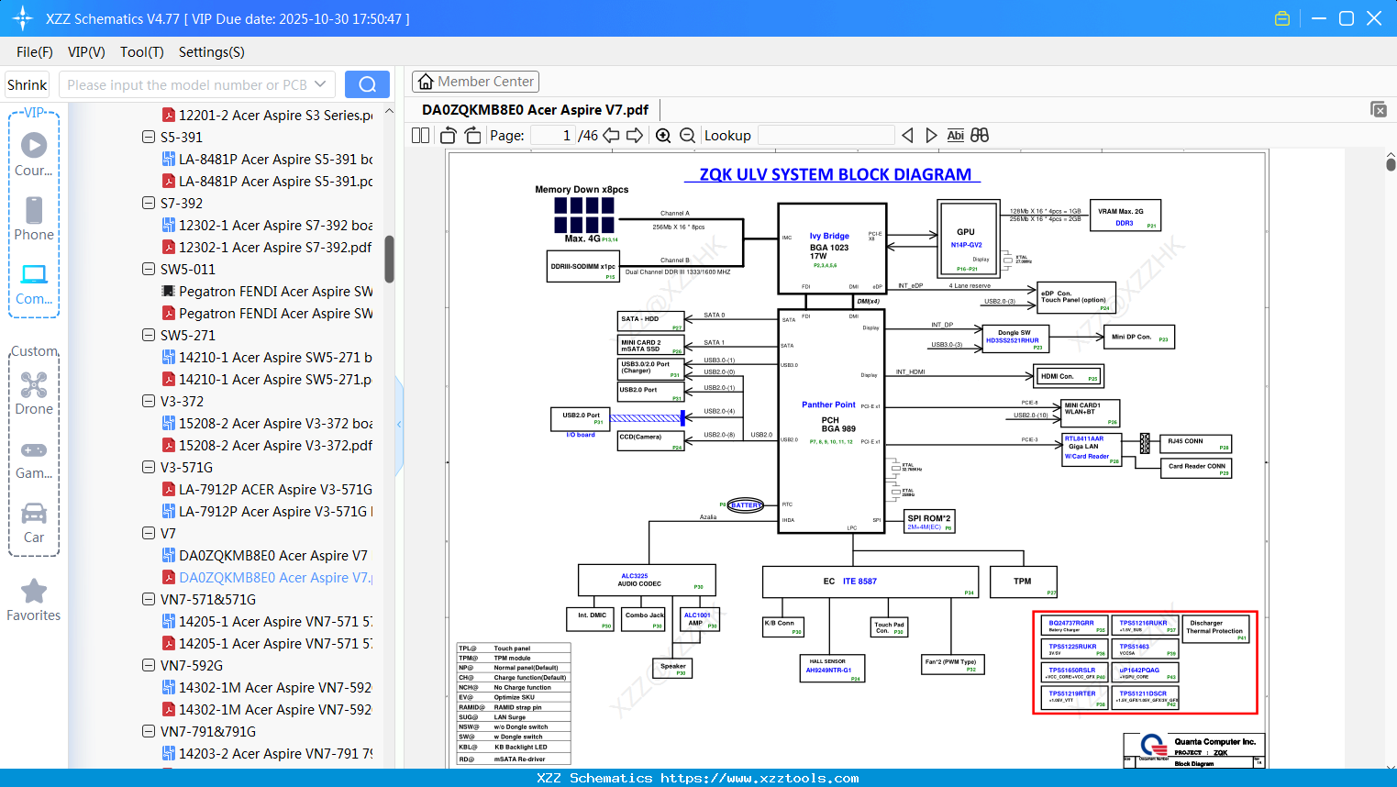Open the Settings(S) menu
The width and height of the screenshot is (1397, 787).
coord(212,52)
